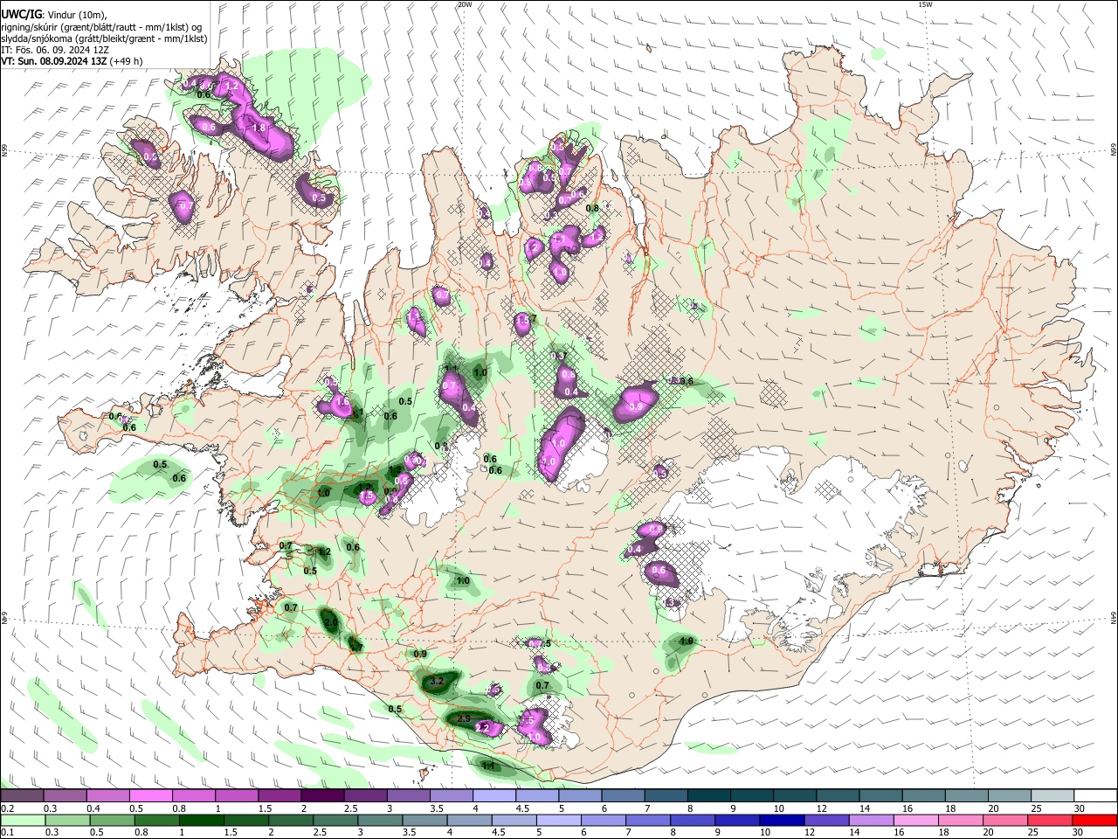Click the '1.8' value on the Westfjords pink snow band
Screen dimensions: 1118x839
pos(259,128)
